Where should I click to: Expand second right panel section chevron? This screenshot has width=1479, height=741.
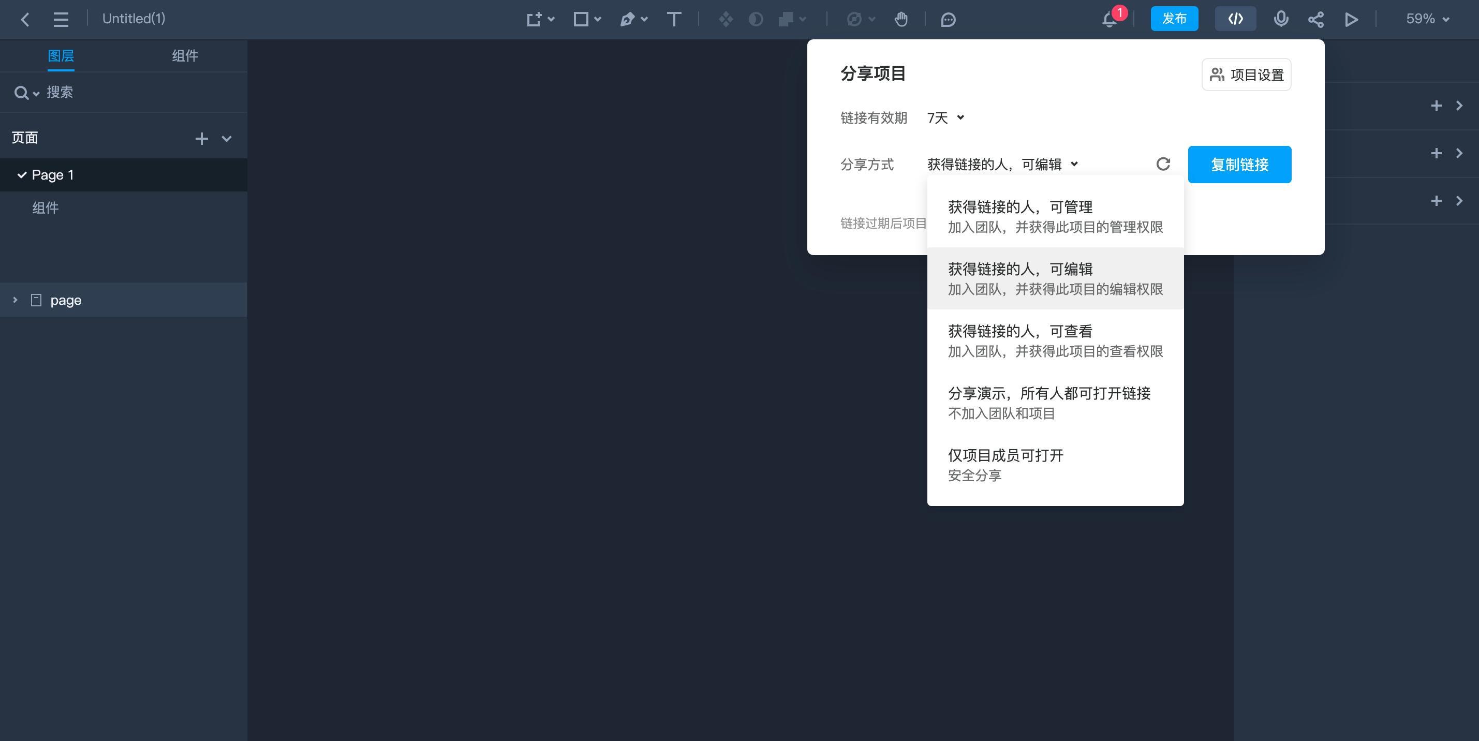pos(1459,153)
